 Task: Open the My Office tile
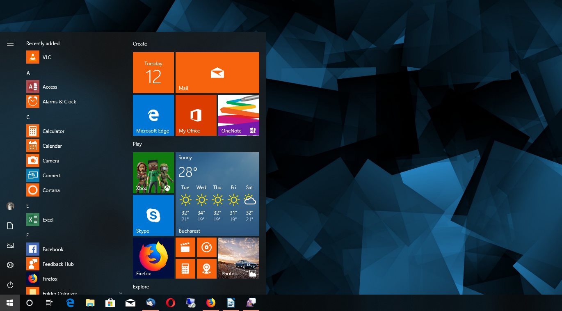point(196,115)
